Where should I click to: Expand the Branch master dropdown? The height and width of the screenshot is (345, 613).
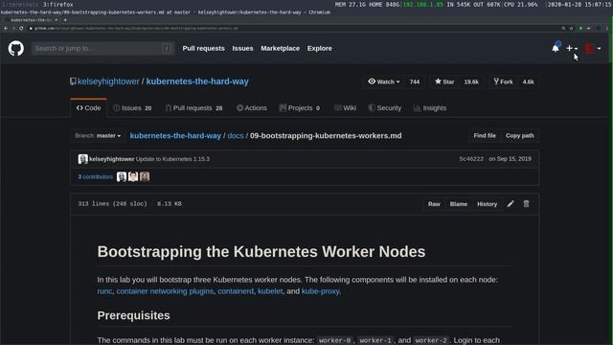click(x=98, y=136)
